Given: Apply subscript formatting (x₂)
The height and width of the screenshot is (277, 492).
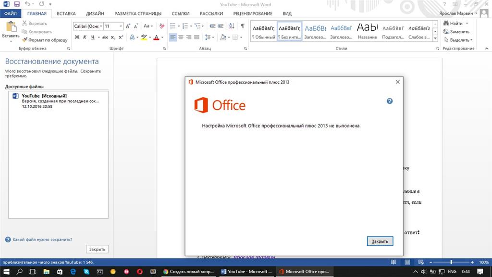Looking at the screenshot, I should (113, 37).
